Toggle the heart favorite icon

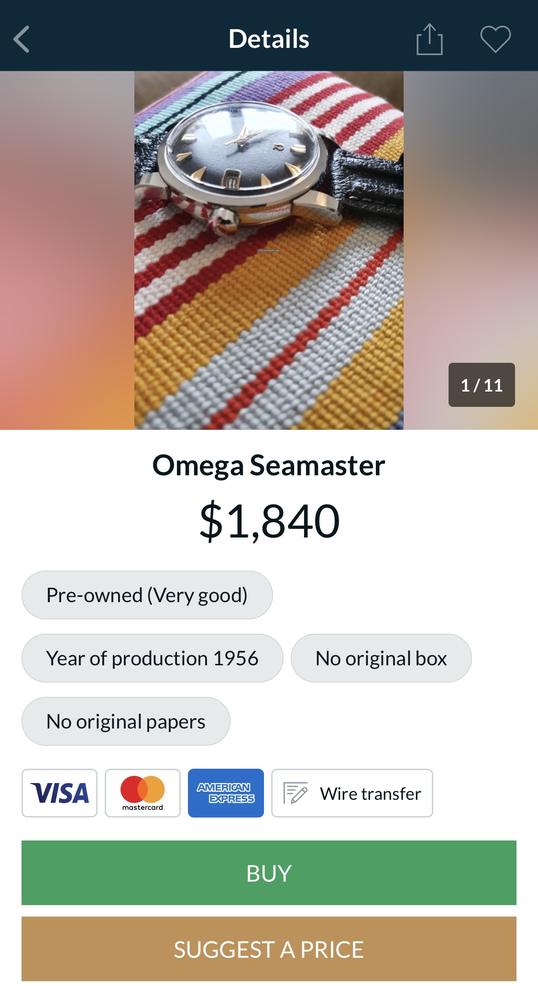point(495,39)
